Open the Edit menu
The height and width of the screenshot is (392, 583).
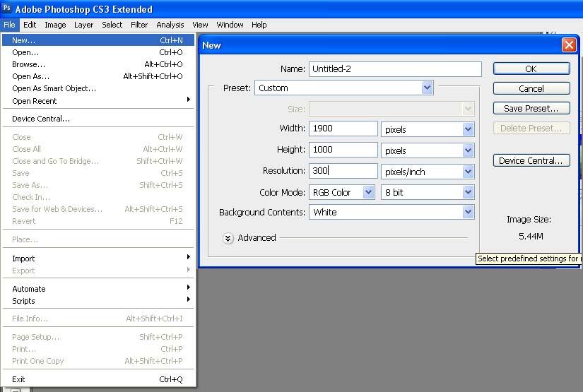click(30, 25)
